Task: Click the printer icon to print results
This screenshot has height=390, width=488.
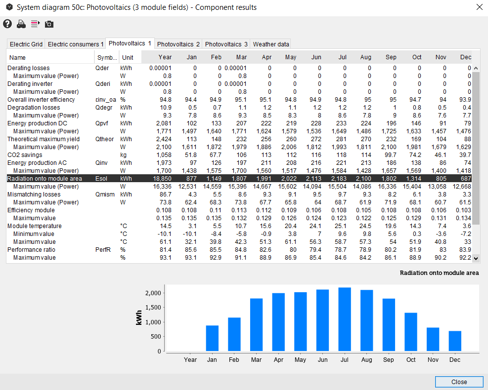Action: pyautogui.click(x=21, y=24)
